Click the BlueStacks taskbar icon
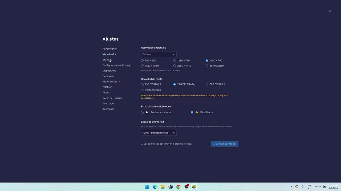 tap(194, 187)
